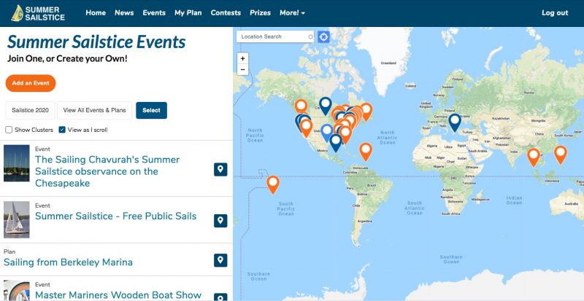Open the Sailstice 2020 year dropdown
Image resolution: width=584 pixels, height=301 pixels.
click(30, 111)
